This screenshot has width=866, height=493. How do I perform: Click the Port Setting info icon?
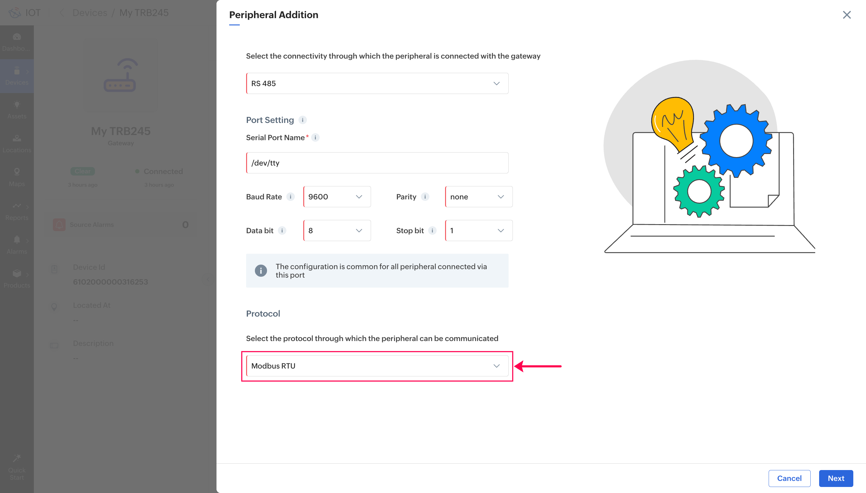303,120
